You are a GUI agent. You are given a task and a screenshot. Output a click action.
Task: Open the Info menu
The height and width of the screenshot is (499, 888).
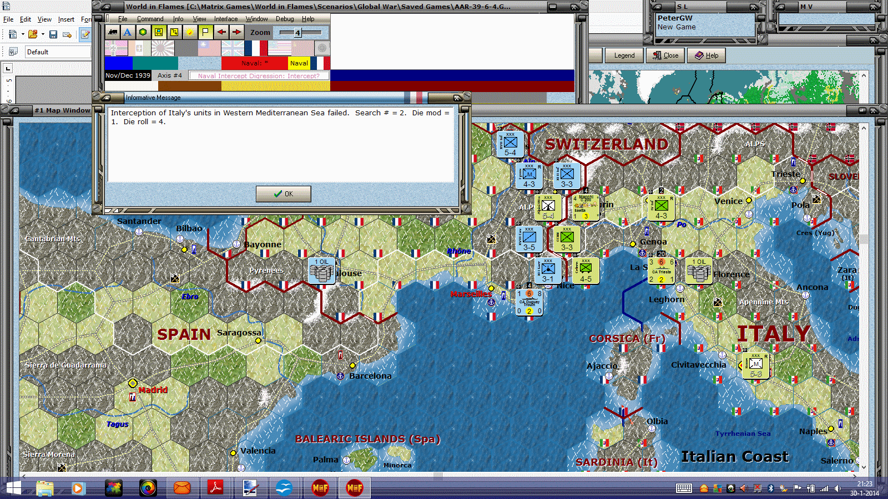(178, 19)
